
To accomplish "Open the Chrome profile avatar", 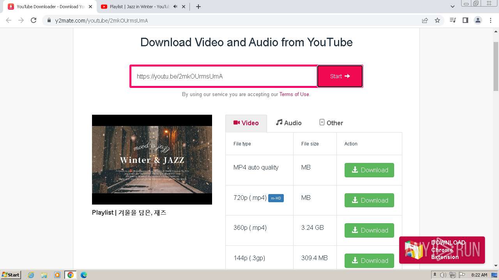I will point(478,20).
